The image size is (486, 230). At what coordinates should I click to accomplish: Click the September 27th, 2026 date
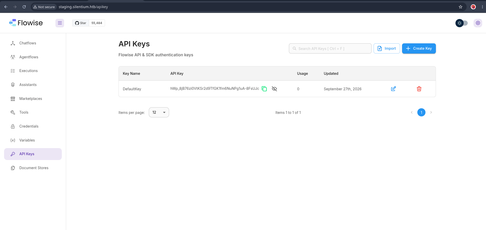tap(343, 89)
